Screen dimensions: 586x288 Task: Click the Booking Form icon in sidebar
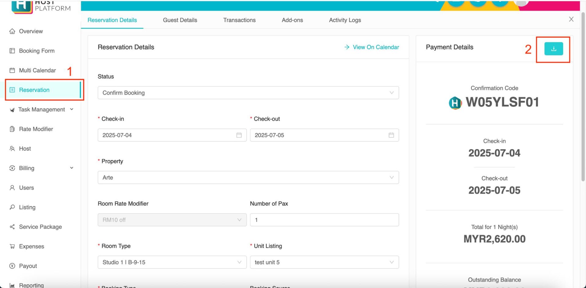(12, 51)
